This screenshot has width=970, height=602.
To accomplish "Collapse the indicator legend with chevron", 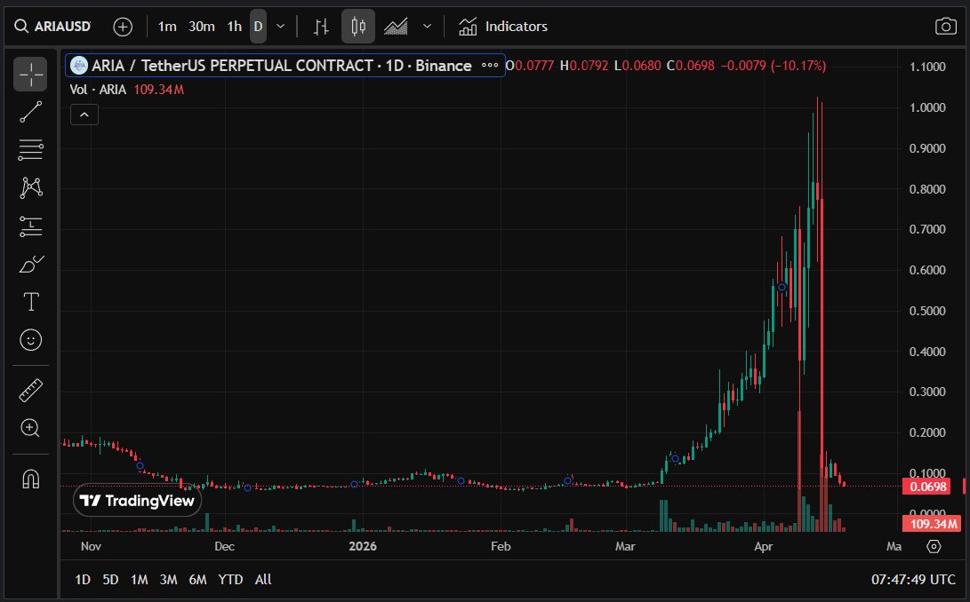I will click(x=84, y=115).
